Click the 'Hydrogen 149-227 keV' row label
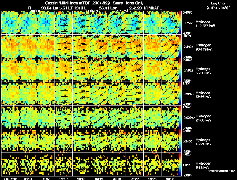237x180 pixels. pos(205,24)
